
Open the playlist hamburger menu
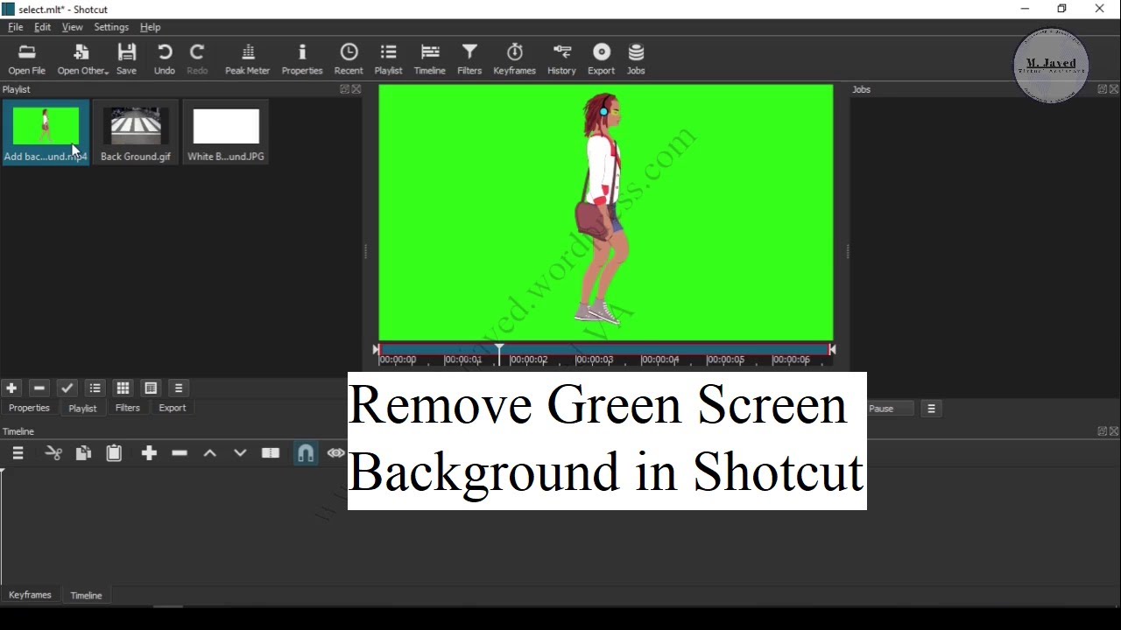point(179,388)
